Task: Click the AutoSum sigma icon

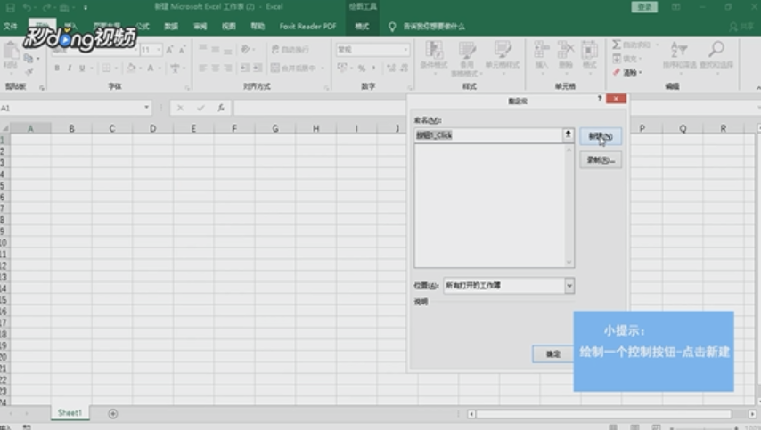Action: coord(617,45)
